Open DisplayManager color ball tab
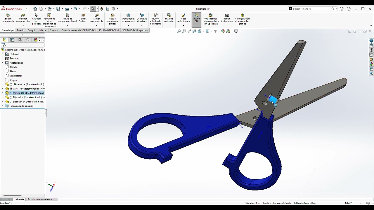The width and height of the screenshot is (374, 210). click(36, 40)
